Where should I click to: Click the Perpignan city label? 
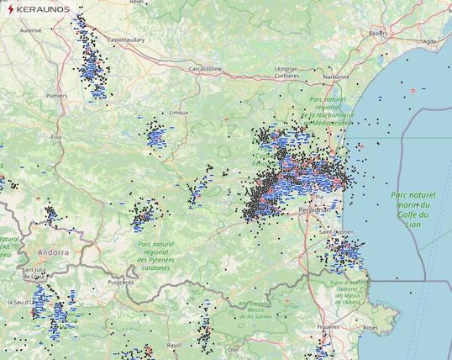point(314,210)
